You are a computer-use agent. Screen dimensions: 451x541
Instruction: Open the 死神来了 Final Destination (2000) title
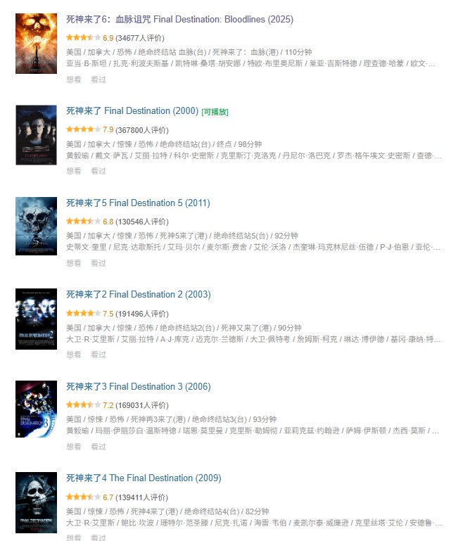tap(132, 110)
